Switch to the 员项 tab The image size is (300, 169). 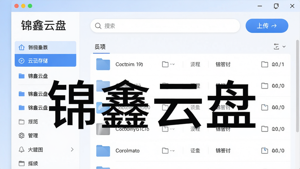pyautogui.click(x=100, y=47)
